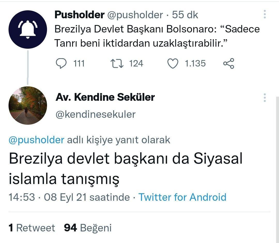The image size is (279, 243).
Task: Click the @pusholder handle in the tweet header
Action: [135, 15]
